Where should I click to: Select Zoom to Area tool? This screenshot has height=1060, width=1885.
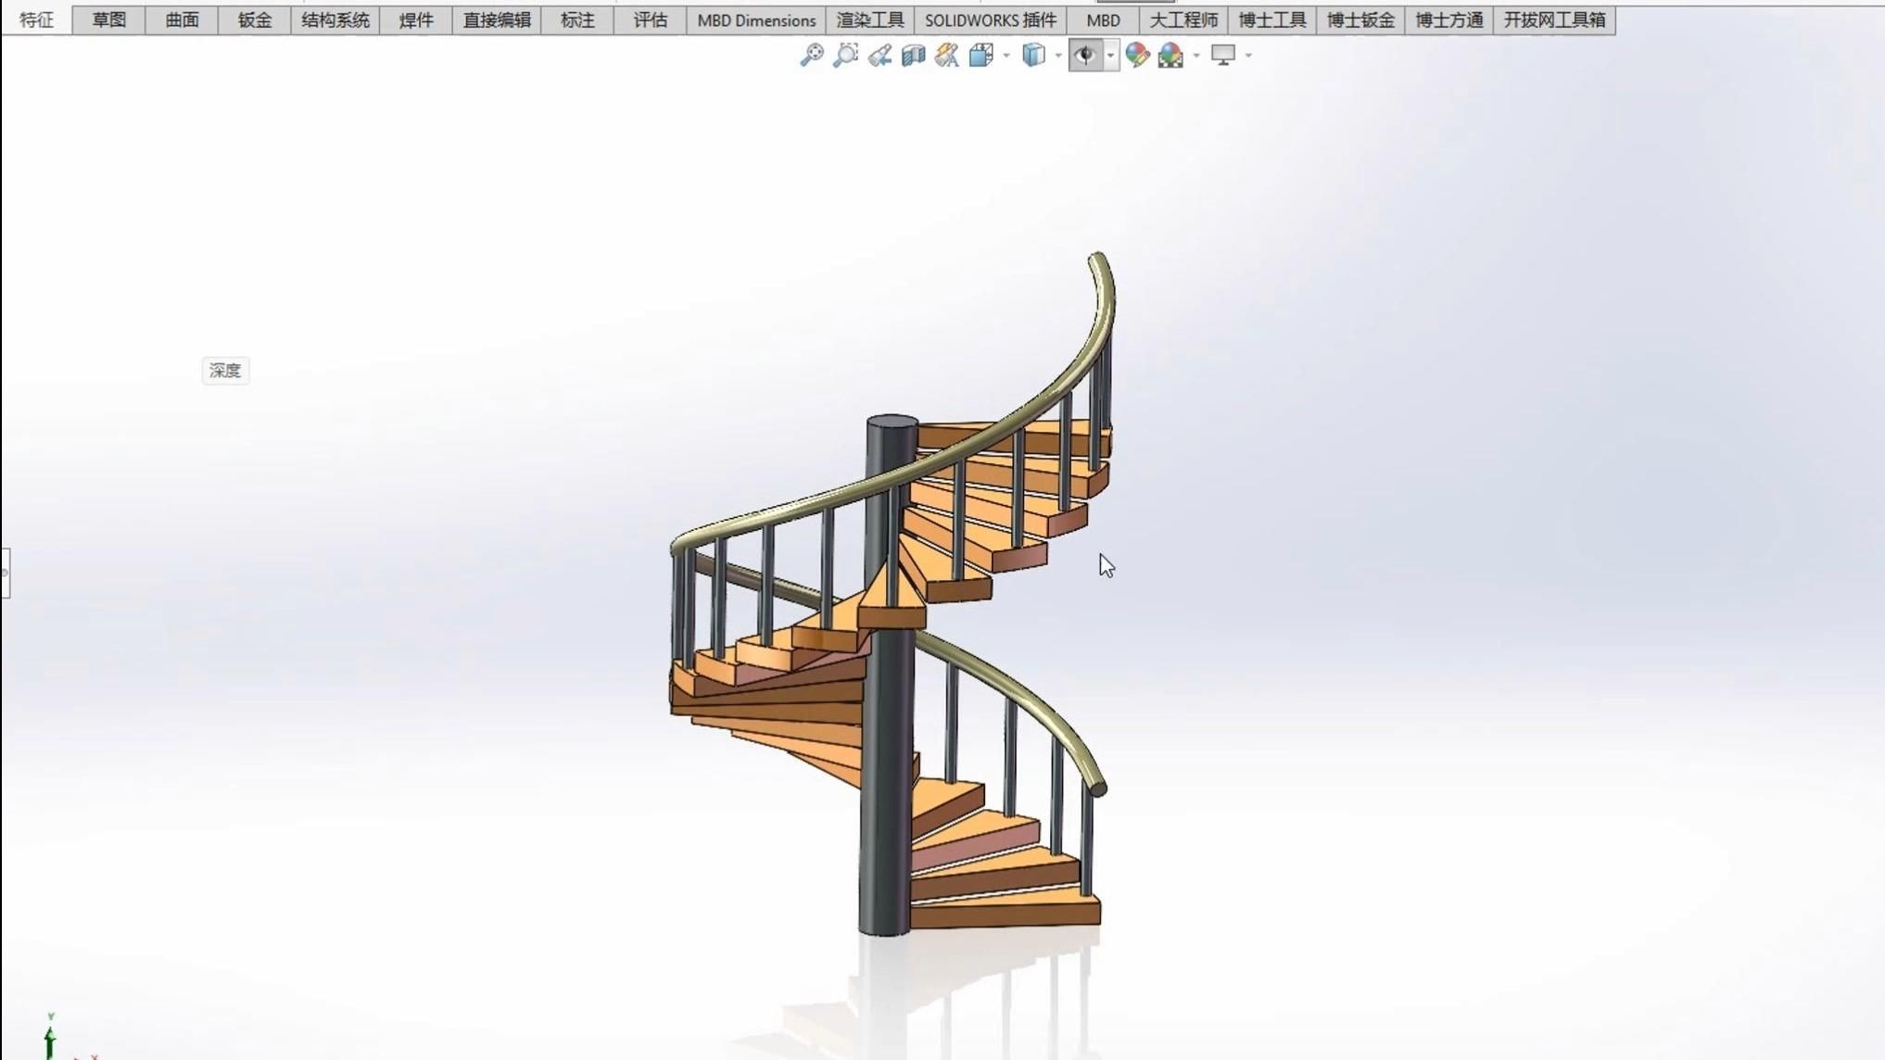tap(845, 56)
